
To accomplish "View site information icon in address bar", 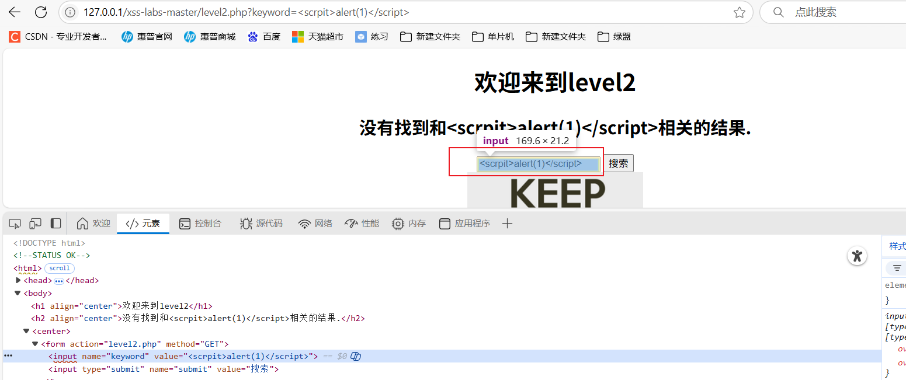I will tap(70, 12).
